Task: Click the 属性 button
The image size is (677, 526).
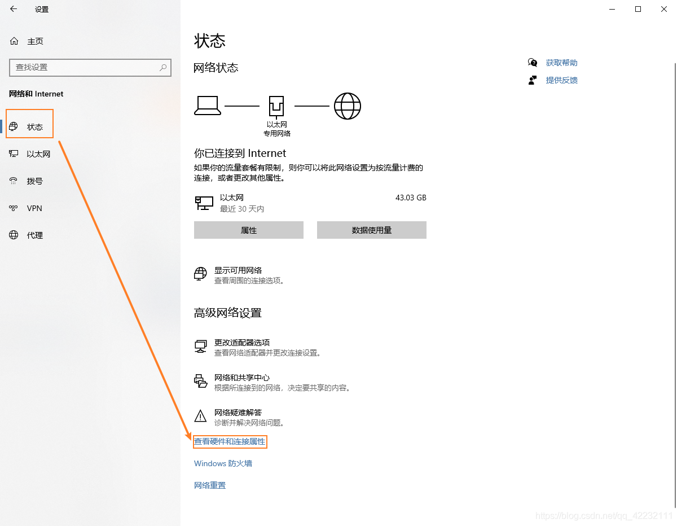Action: click(249, 230)
